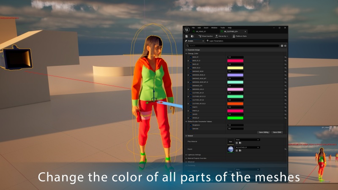Toggle the Roughness parameter checkbox

191,125
